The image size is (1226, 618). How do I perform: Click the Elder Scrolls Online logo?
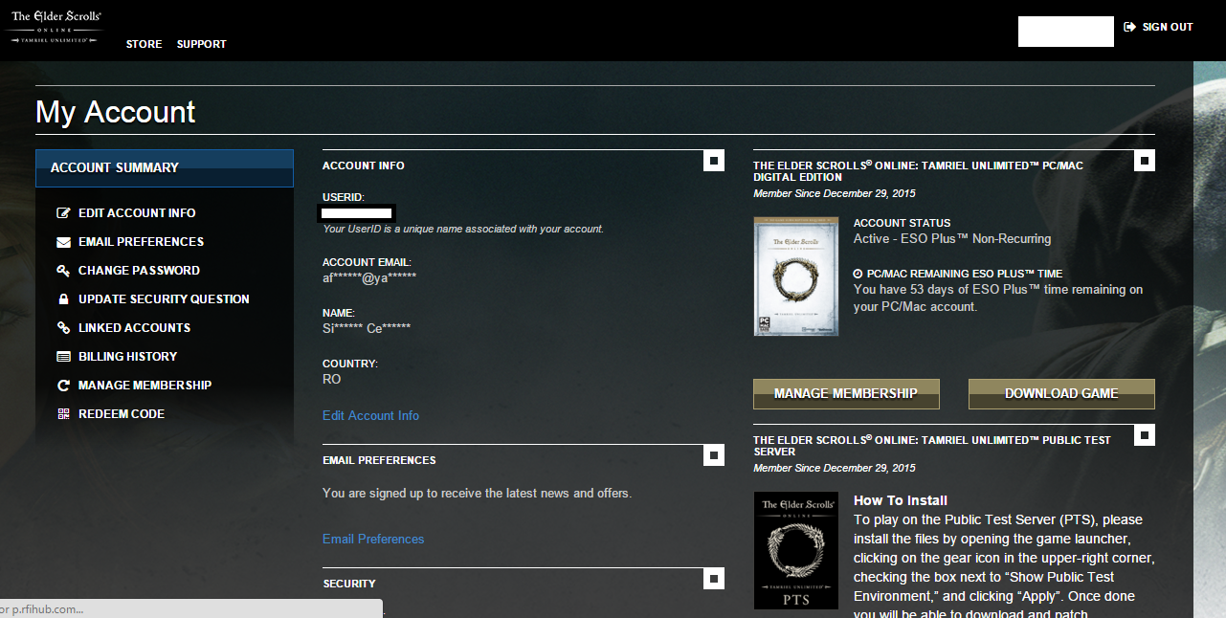click(56, 26)
